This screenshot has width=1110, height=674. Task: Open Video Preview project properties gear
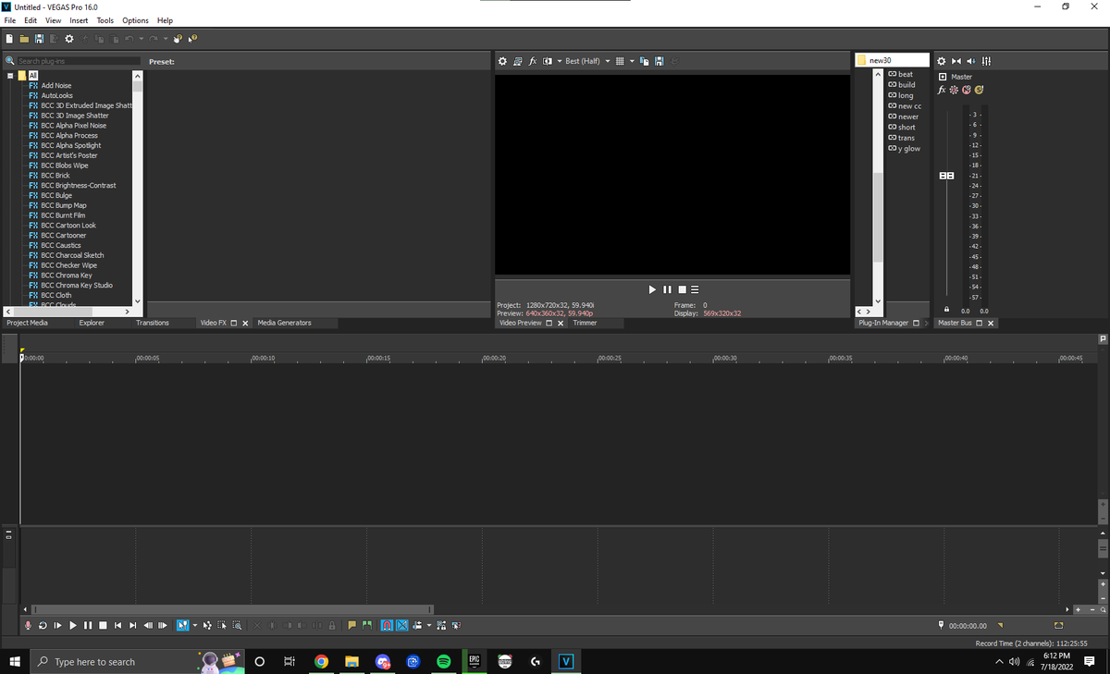[503, 61]
